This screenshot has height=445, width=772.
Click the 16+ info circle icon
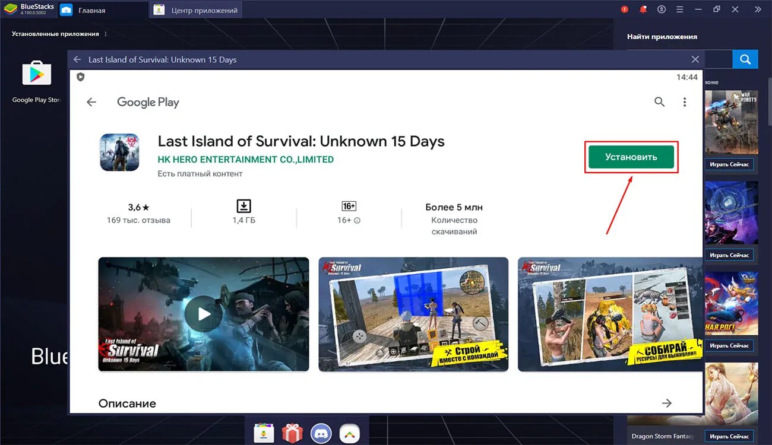point(357,220)
